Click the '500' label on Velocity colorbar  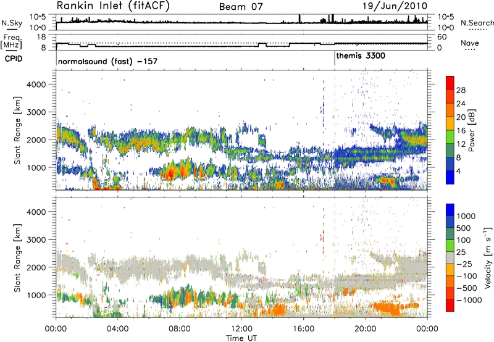pos(463,228)
